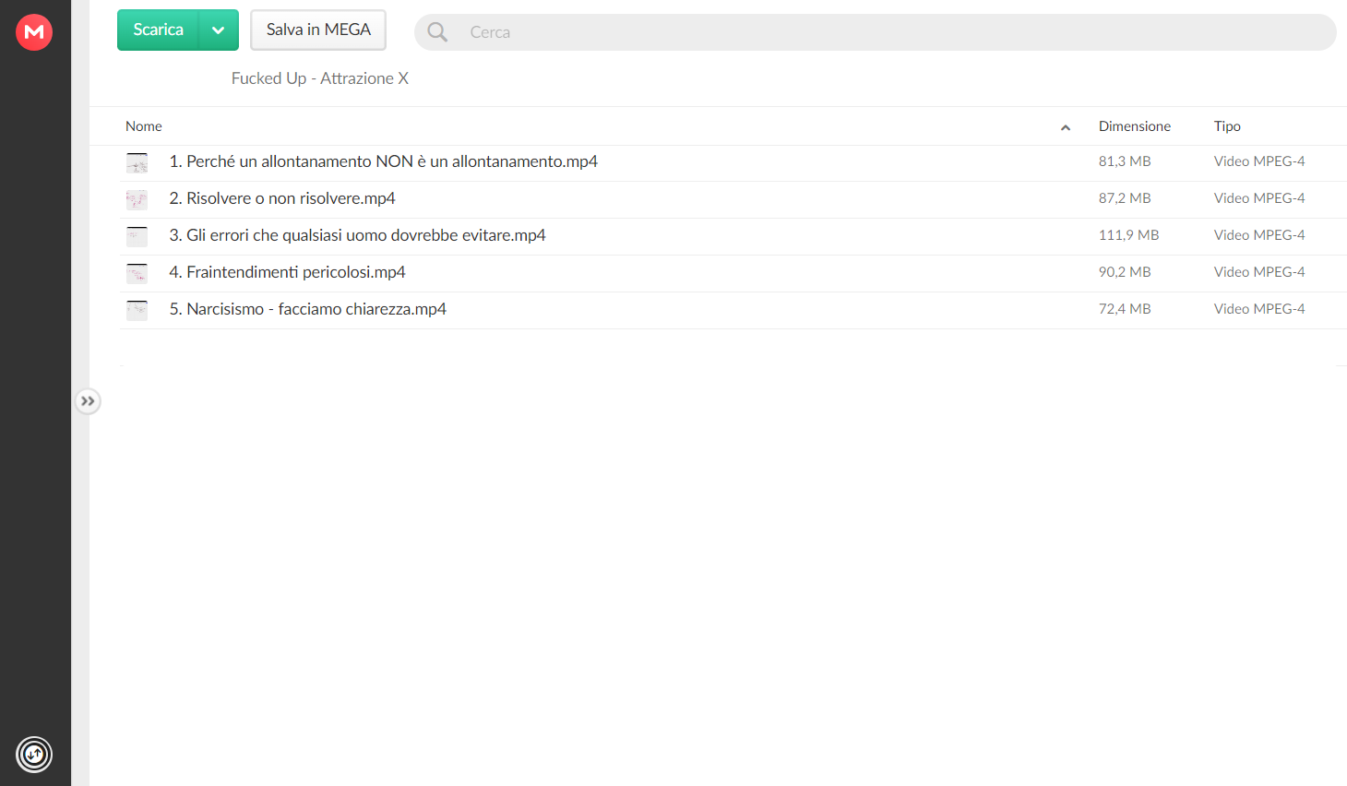Click the Salva in MEGA button

point(318,30)
